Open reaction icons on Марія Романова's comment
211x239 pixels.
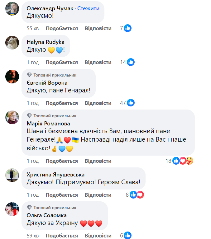[183, 161]
